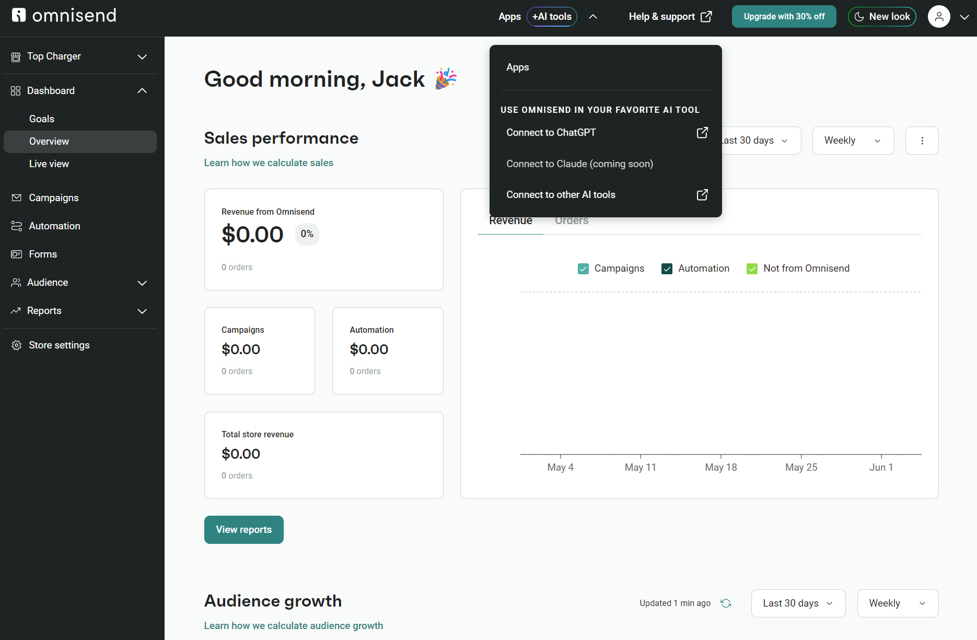977x640 pixels.
Task: Click the Jun 1 axis label
Action: (881, 468)
